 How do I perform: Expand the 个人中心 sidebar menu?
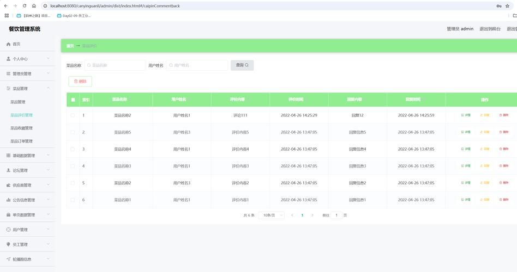click(x=27, y=59)
